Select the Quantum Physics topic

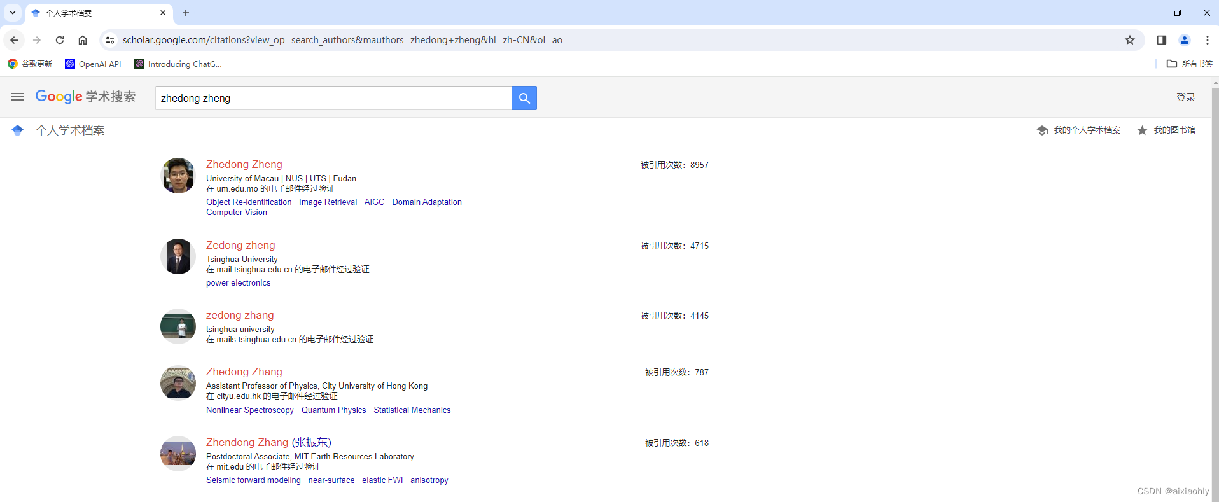(334, 410)
